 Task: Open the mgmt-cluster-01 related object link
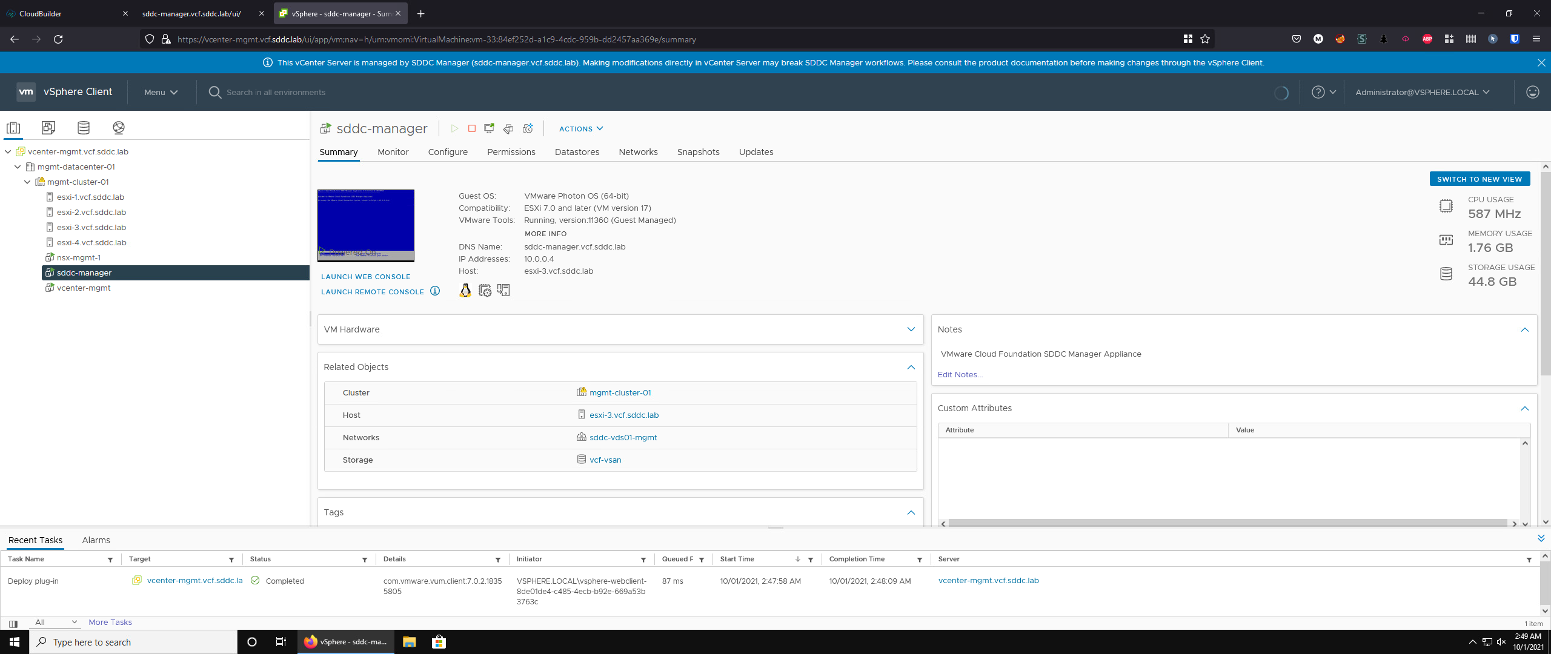point(620,393)
